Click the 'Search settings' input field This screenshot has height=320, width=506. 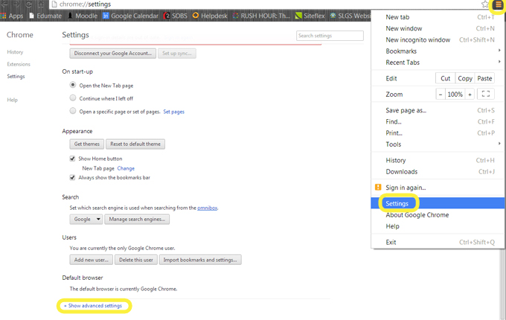tap(330, 36)
